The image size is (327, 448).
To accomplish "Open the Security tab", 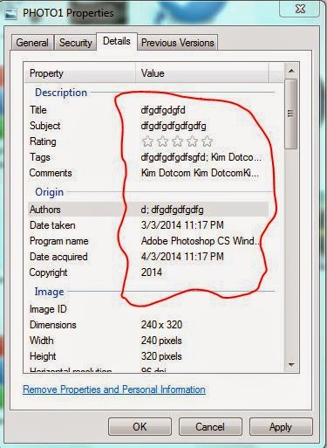I will pyautogui.click(x=76, y=43).
